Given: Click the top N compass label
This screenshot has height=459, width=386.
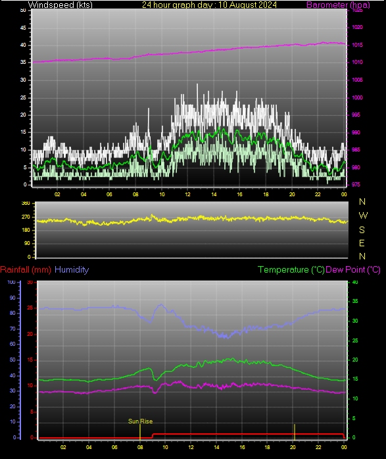Looking at the screenshot, I should coord(362,202).
